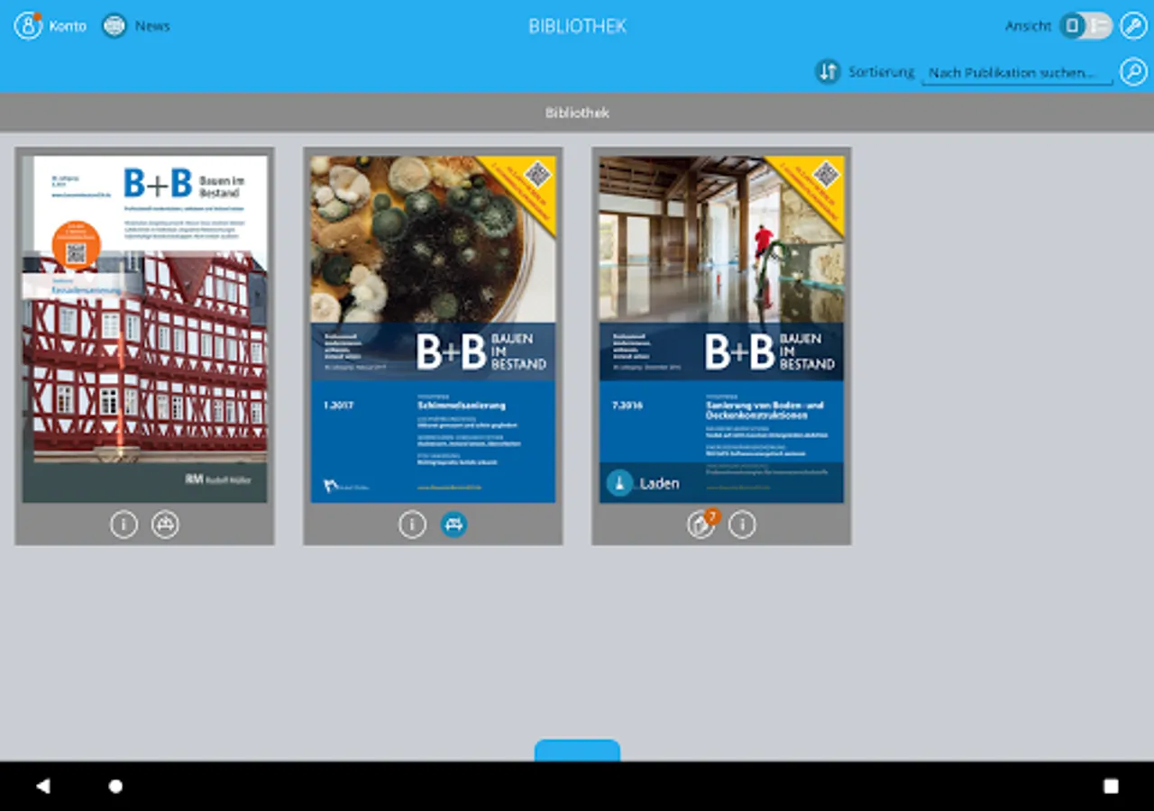Click the Laden loading indicator on 7.2016 cover
This screenshot has height=811, width=1154.
643,483
